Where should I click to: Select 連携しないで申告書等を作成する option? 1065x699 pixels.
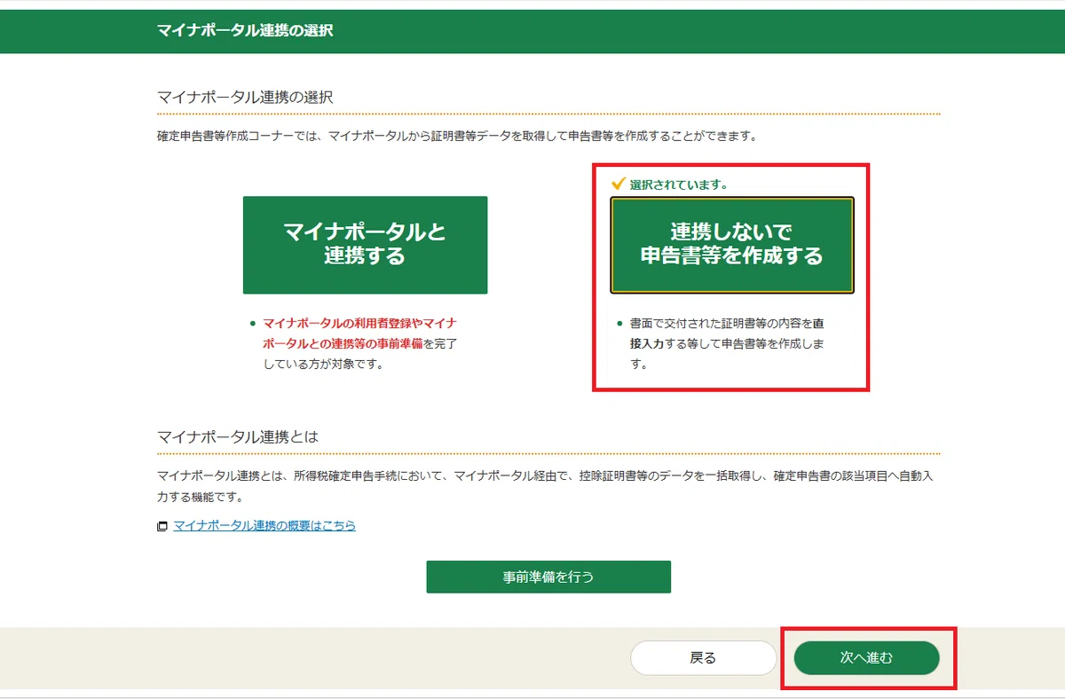[732, 245]
